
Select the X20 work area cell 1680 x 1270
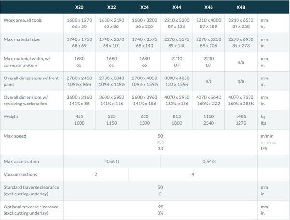[x=79, y=23]
